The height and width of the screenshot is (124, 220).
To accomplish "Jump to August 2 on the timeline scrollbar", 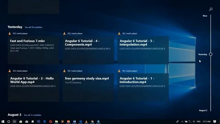I will coord(203,110).
